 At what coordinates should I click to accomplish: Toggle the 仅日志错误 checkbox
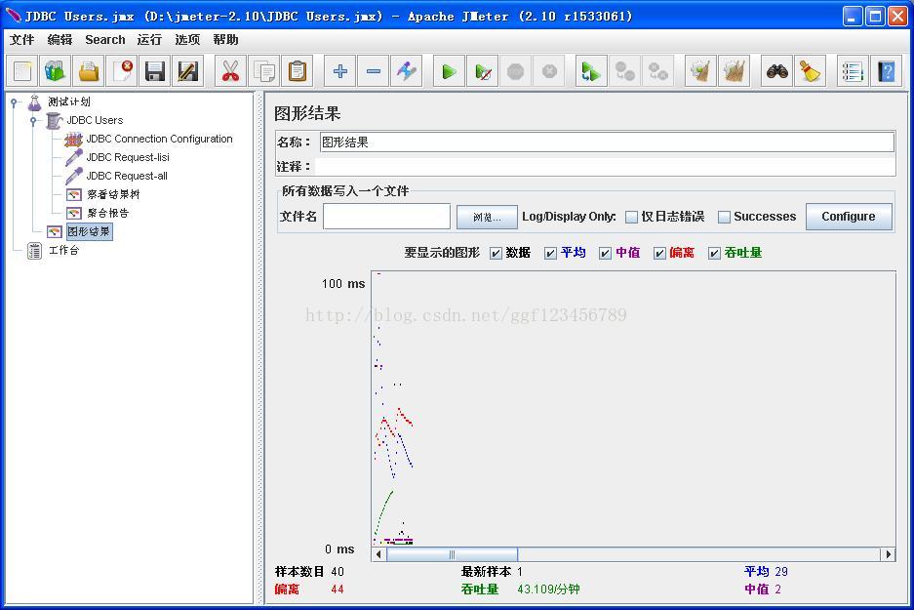click(631, 217)
